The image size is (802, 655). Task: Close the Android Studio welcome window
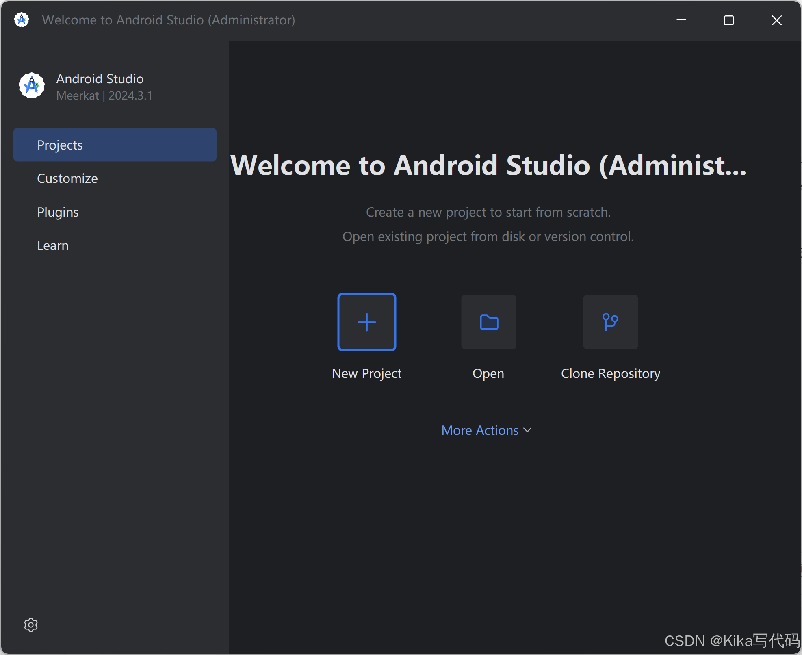(x=776, y=20)
